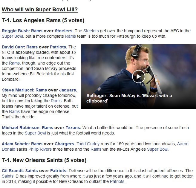The height and width of the screenshot is (188, 196).
Task: Click Patriots link in 'outlast the Patriots'
Action: (117, 181)
